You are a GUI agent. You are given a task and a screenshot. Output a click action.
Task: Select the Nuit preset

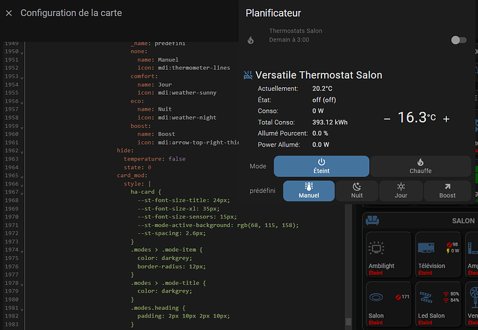pos(357,191)
